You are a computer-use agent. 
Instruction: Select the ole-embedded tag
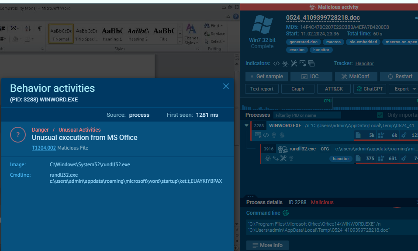(x=363, y=42)
